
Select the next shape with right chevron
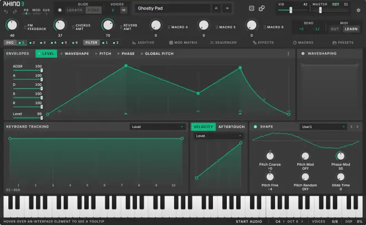point(357,127)
